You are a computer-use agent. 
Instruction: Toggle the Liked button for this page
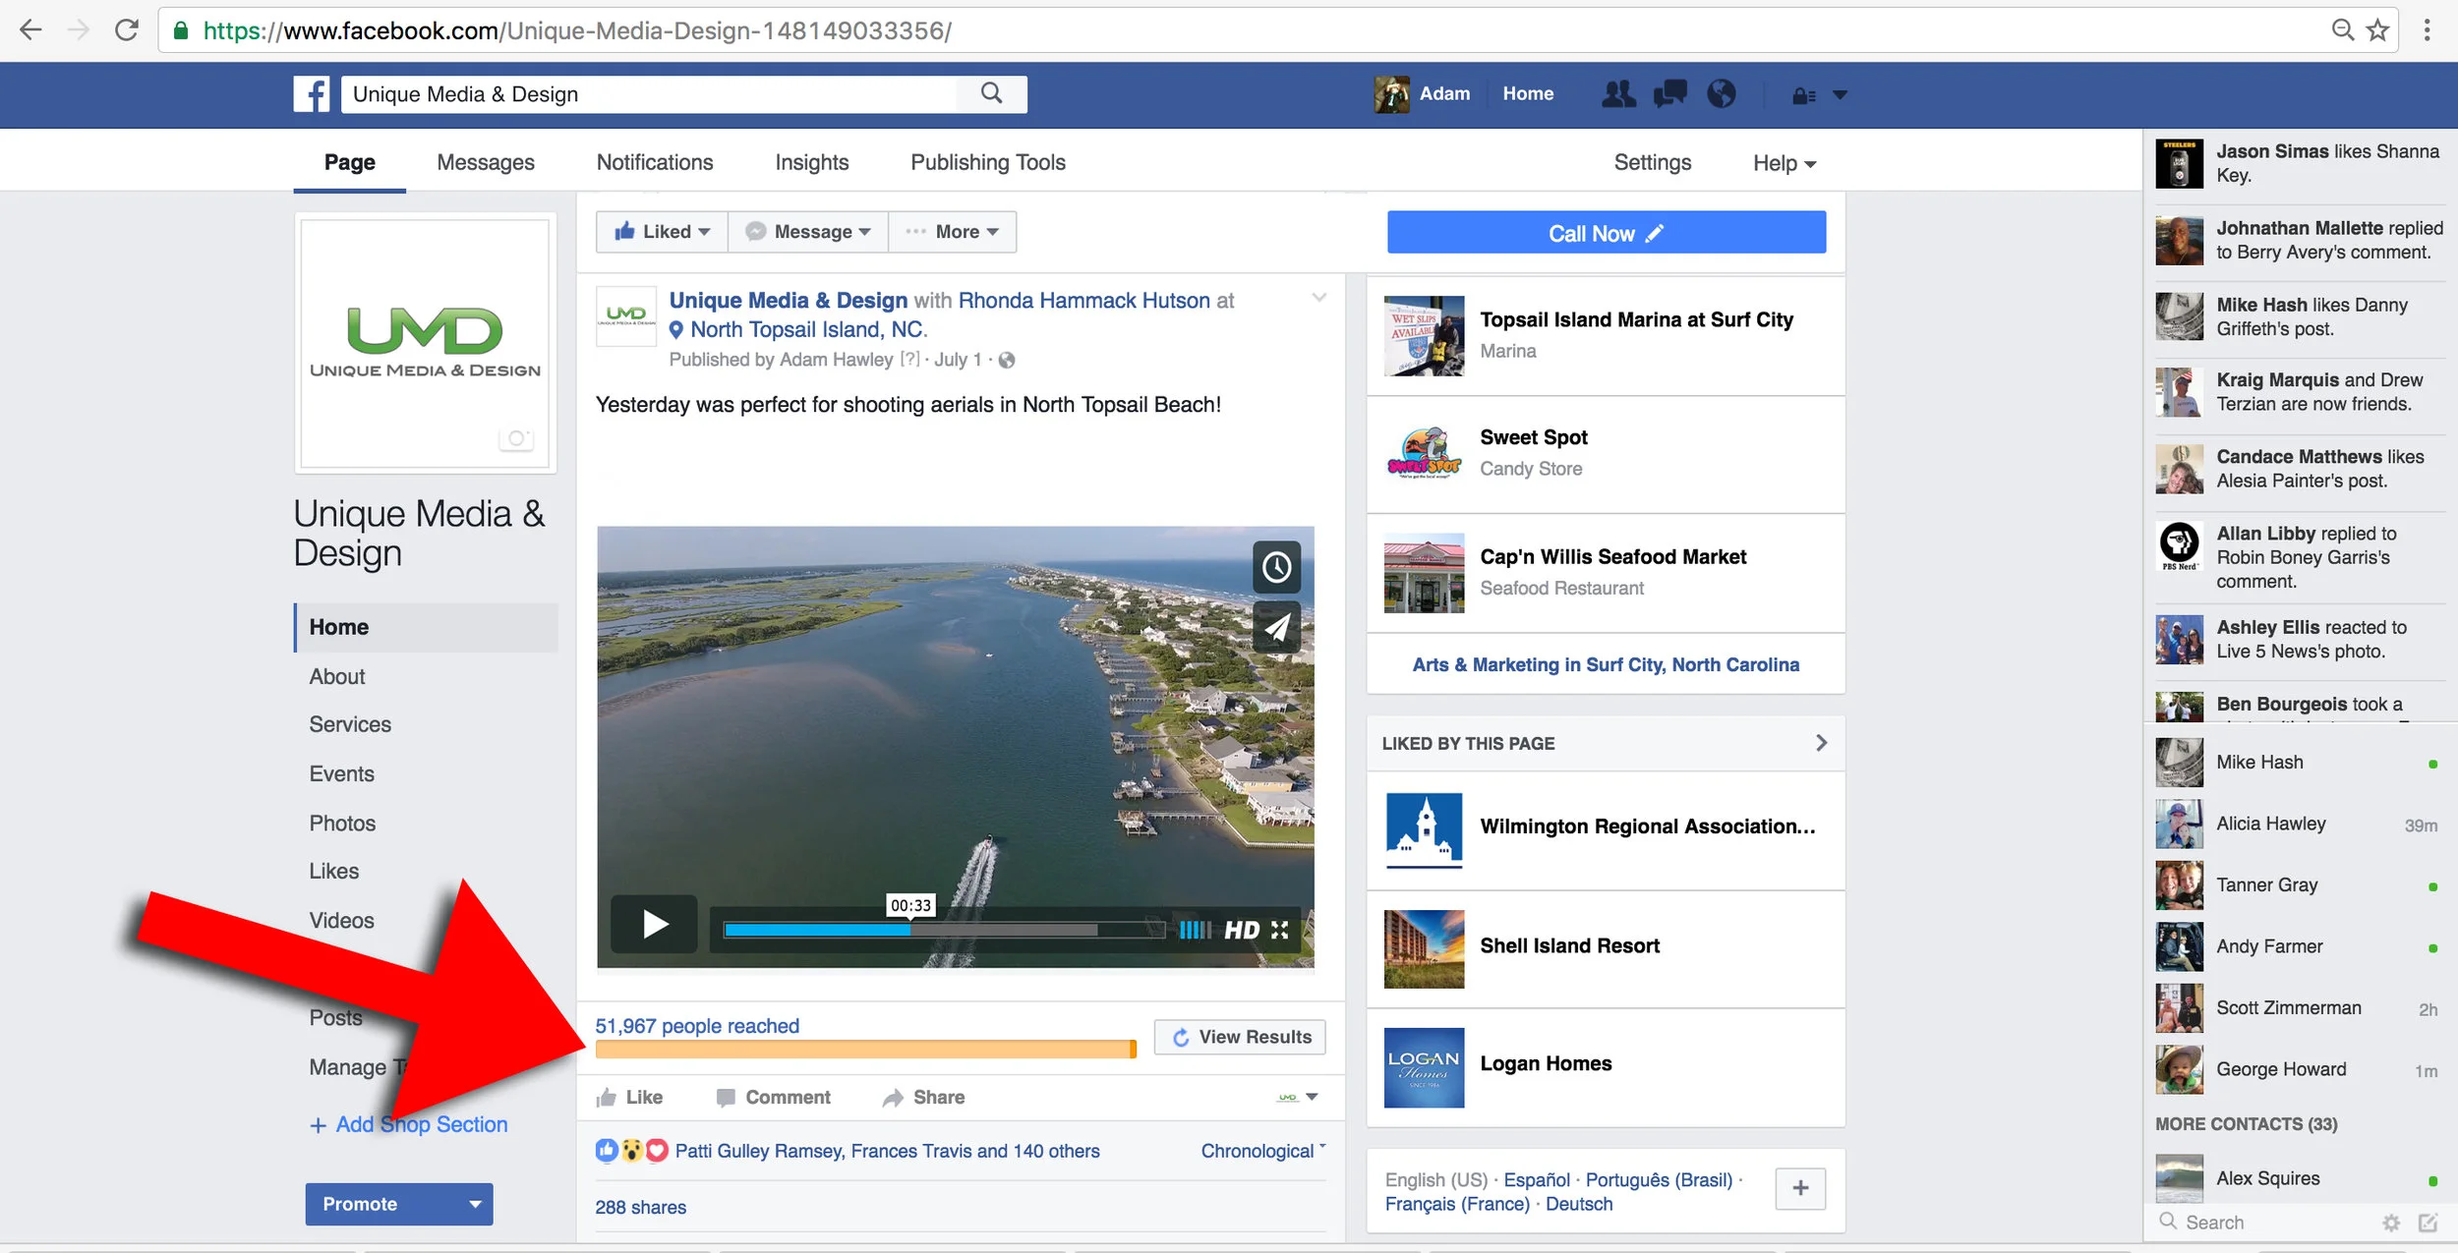(x=662, y=232)
